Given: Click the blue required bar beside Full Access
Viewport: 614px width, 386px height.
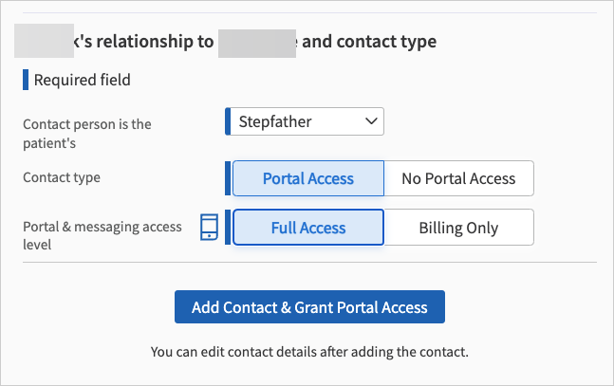Looking at the screenshot, I should 228,228.
